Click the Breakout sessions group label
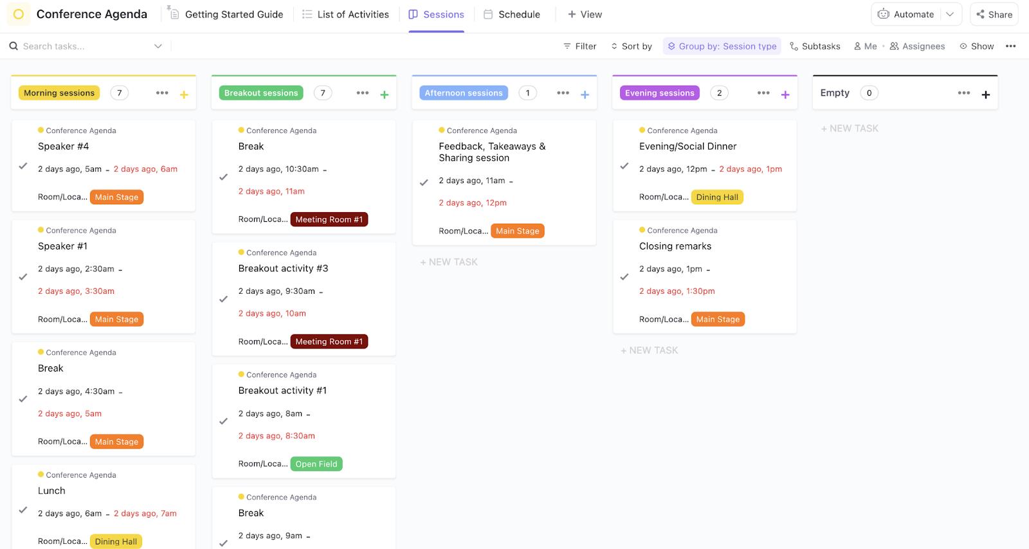The image size is (1029, 549). pyautogui.click(x=261, y=93)
